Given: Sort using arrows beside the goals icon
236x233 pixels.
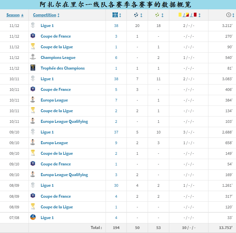Looking at the screenshot, I should pos(141,15).
